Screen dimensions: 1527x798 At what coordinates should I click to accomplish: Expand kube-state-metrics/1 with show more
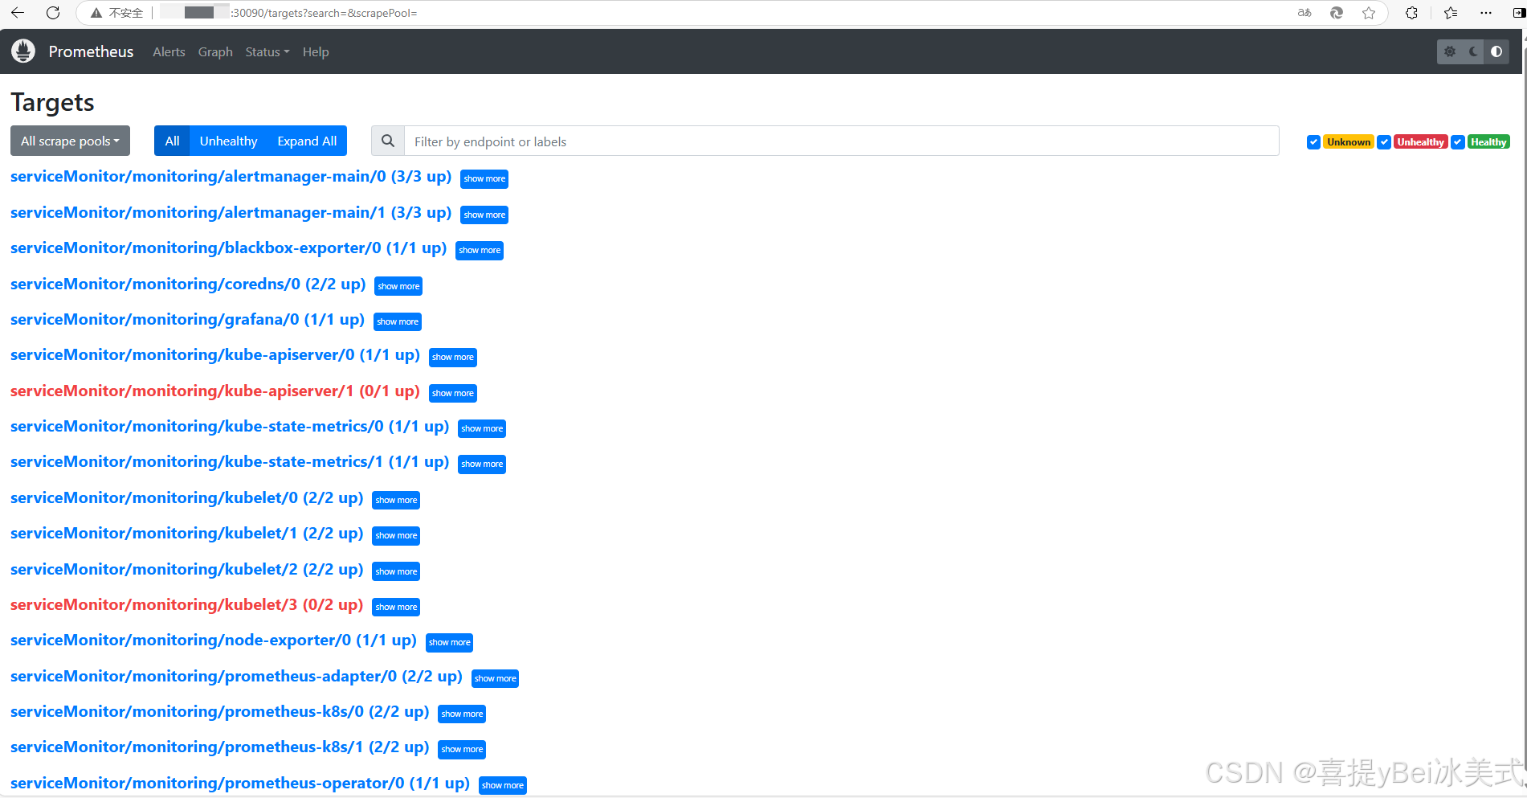tap(482, 464)
